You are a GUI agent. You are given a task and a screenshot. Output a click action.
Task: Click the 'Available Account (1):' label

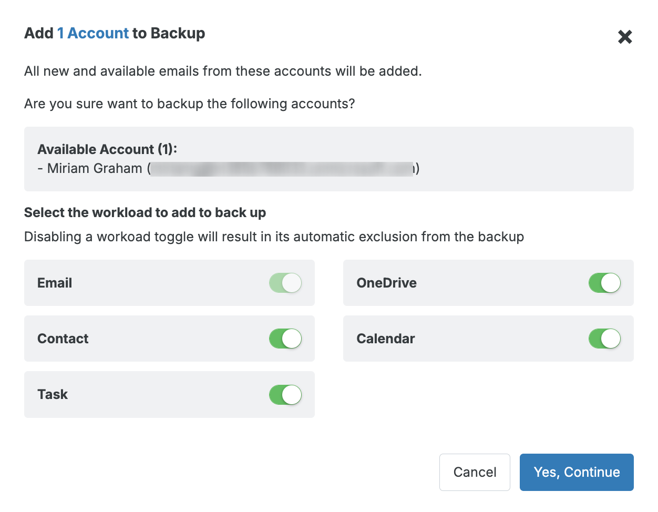(107, 149)
